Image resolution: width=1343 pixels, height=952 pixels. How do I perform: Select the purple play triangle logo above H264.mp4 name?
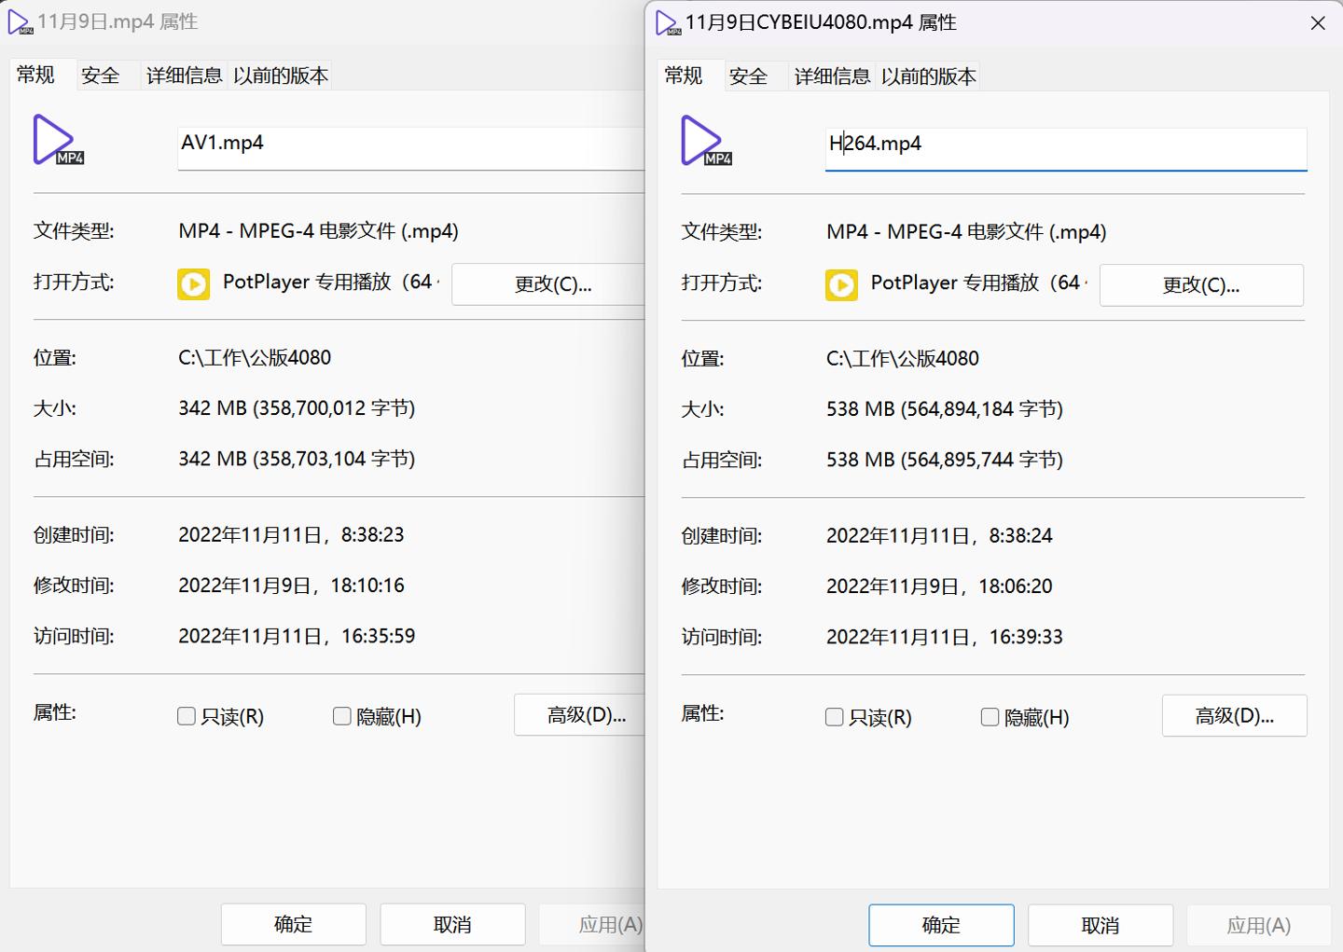[x=702, y=138]
